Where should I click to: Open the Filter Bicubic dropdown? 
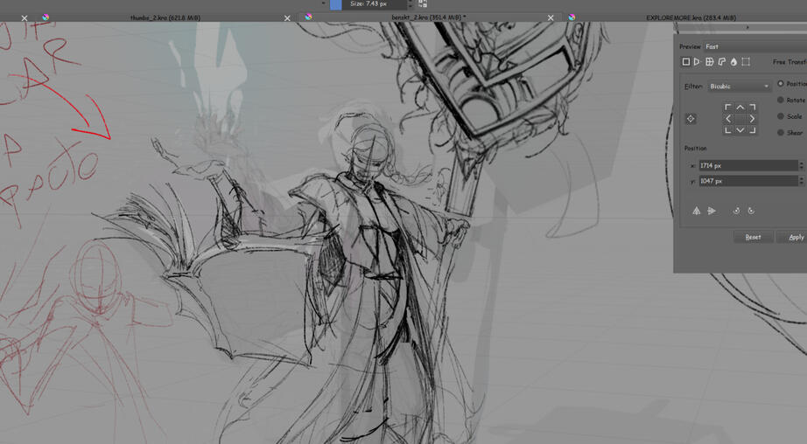click(739, 86)
